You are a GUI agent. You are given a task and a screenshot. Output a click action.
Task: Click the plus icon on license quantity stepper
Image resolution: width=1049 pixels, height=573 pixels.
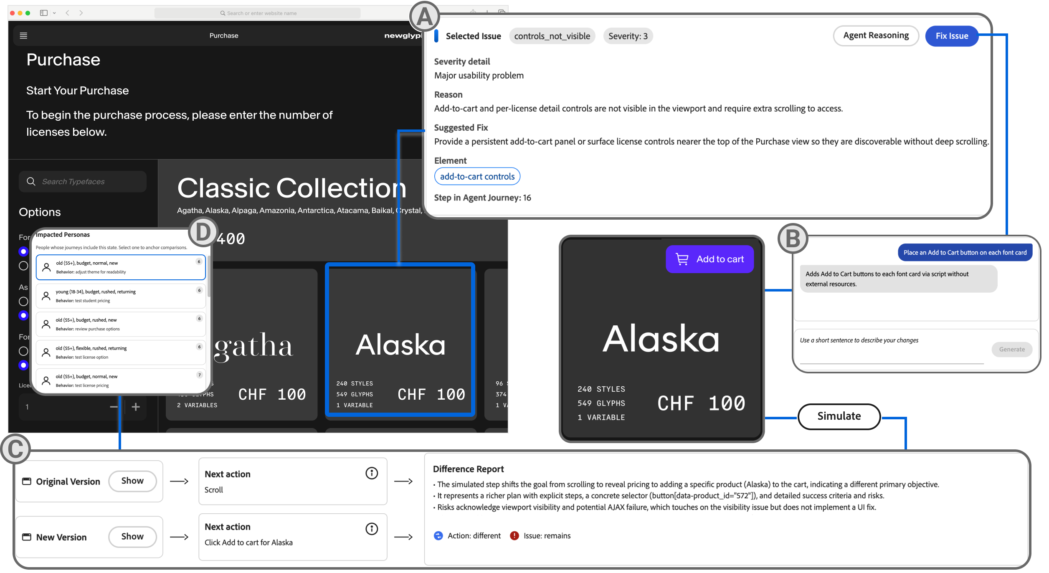(x=136, y=407)
